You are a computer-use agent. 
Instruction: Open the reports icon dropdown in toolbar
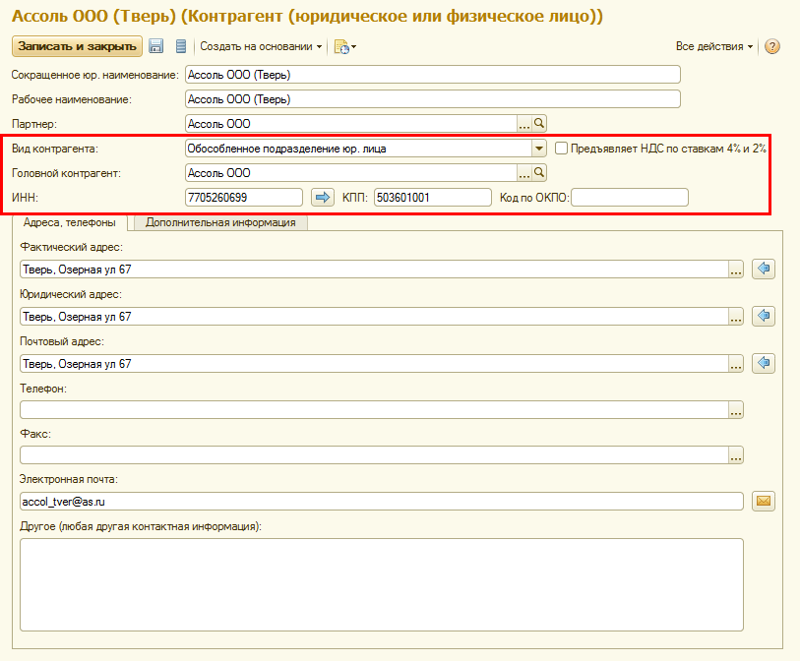click(345, 46)
